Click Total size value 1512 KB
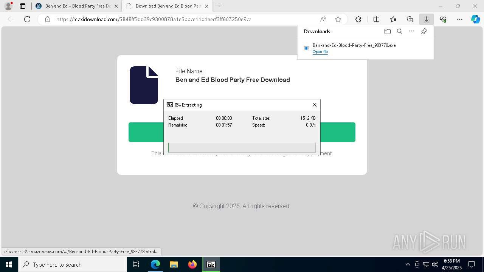Screen dimensions: 484x272 (x=308, y=118)
